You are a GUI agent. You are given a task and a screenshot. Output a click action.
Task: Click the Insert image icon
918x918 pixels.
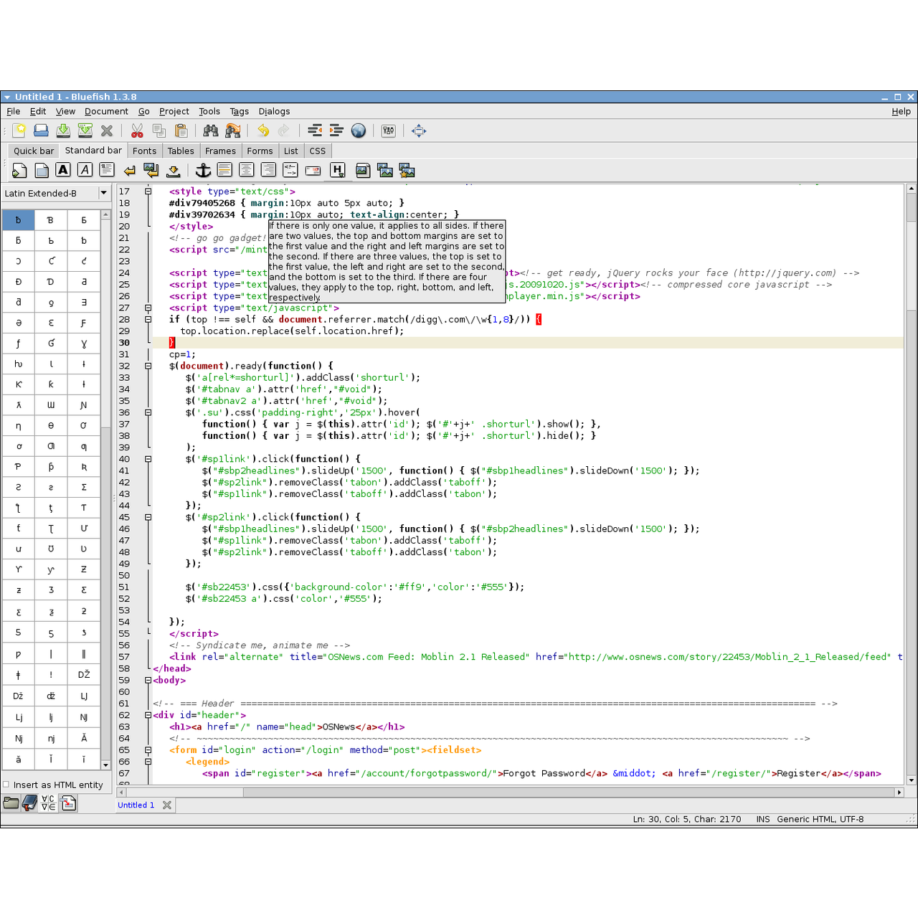[363, 170]
